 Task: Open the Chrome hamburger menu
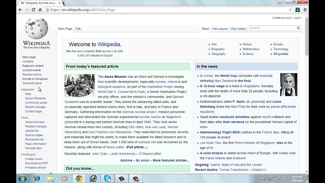[x=305, y=10]
